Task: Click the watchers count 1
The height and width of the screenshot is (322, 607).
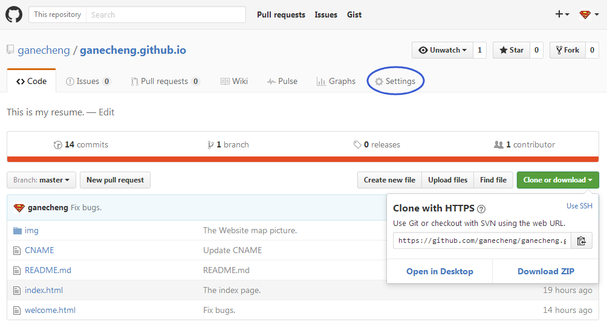Action: 479,50
